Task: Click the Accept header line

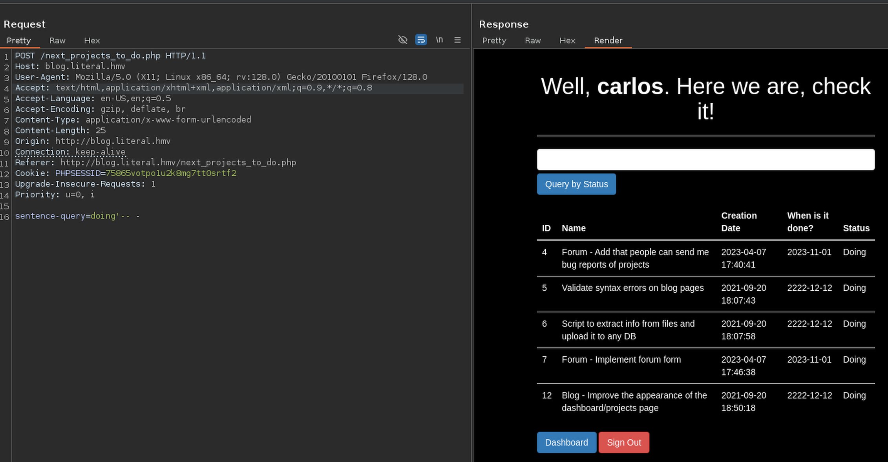Action: [x=194, y=88]
